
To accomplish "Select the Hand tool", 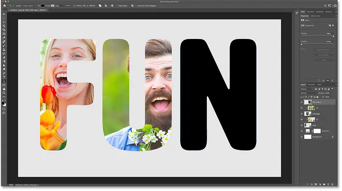I will point(4,89).
